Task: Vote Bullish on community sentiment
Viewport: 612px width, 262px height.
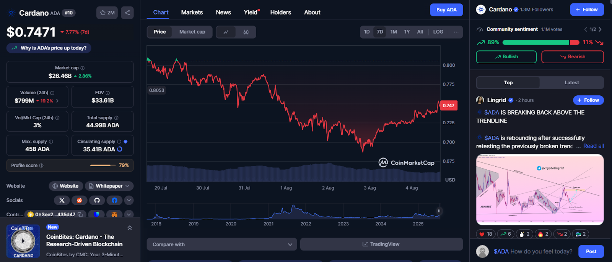Action: [506, 57]
